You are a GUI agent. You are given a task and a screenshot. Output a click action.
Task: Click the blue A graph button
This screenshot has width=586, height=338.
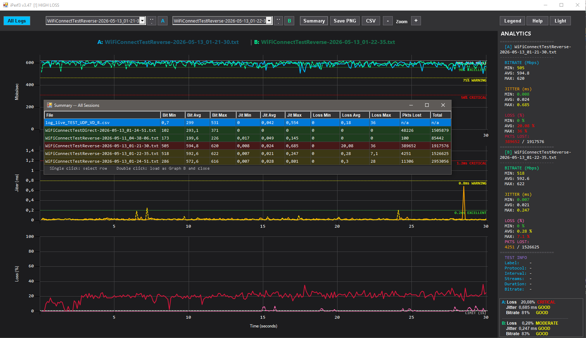163,21
